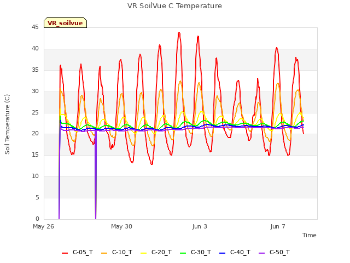The image size is (350, 263).
Task: Click the 5 y-axis tick label
Action: click(37, 198)
